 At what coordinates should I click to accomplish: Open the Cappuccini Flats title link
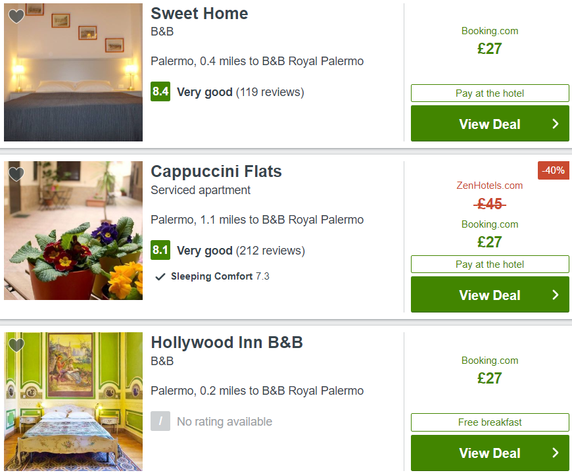point(216,171)
